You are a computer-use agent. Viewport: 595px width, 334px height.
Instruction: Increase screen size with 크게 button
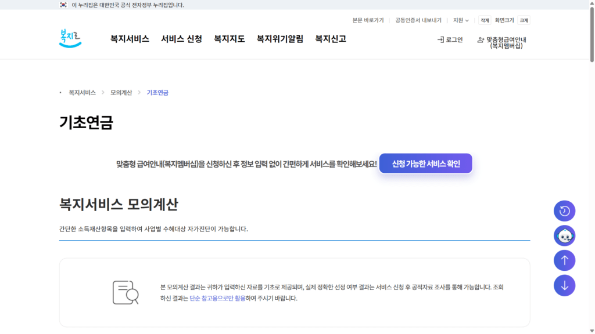(x=524, y=20)
